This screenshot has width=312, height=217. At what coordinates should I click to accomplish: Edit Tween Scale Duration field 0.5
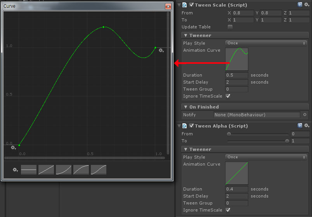pos(237,75)
